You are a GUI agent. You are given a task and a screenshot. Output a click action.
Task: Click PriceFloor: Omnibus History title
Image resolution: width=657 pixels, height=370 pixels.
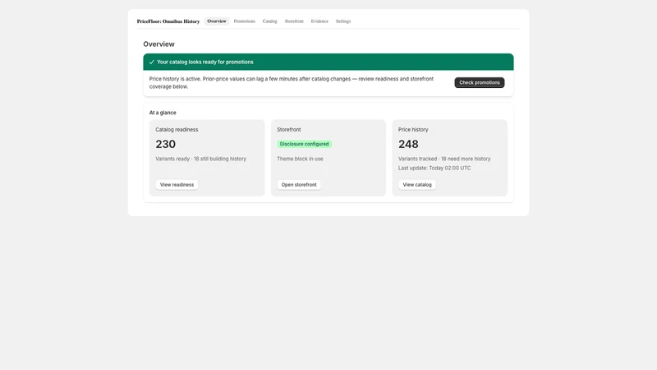(168, 21)
